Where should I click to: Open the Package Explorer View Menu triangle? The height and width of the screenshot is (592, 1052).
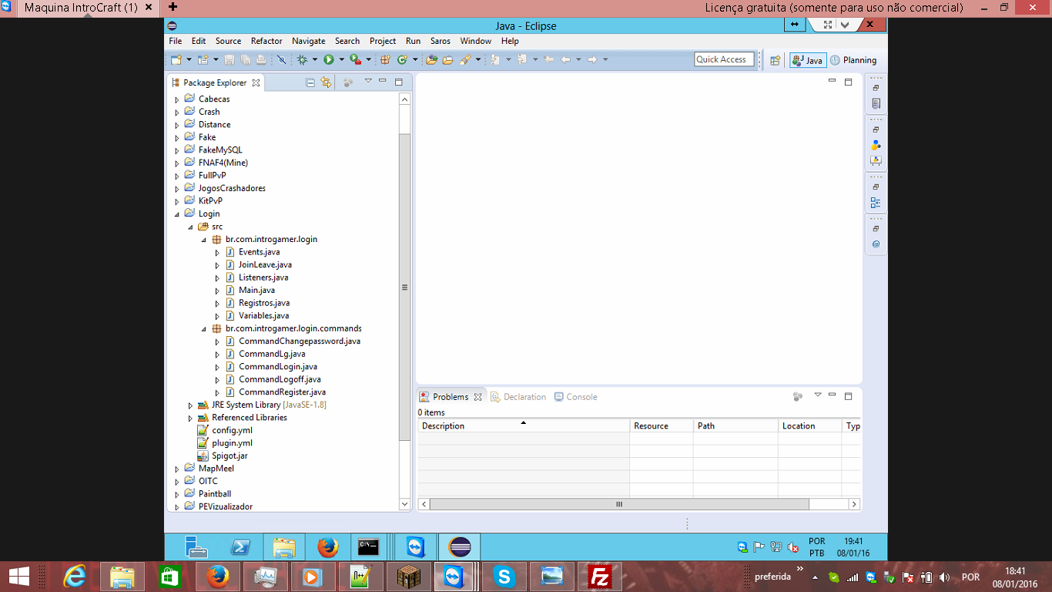pos(368,81)
